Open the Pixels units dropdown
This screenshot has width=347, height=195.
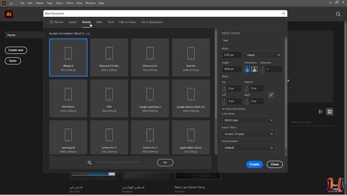tap(264, 55)
